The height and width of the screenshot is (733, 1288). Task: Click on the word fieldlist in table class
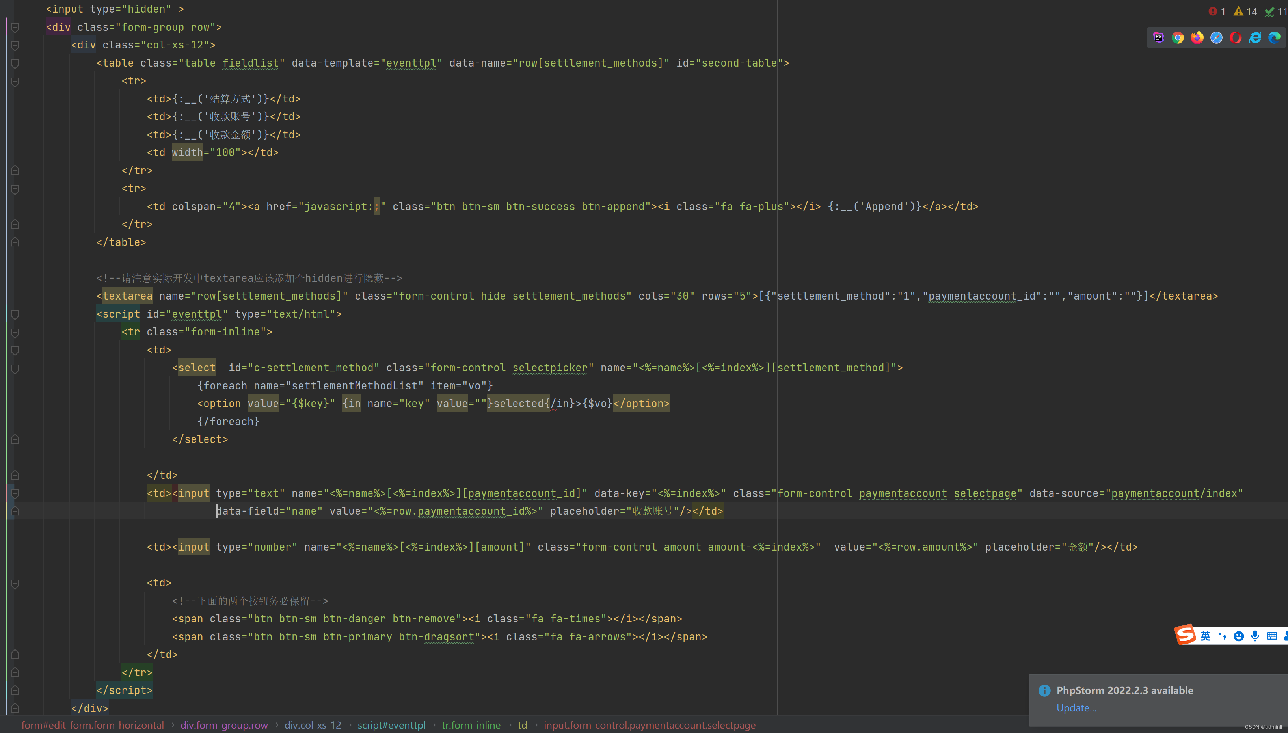pyautogui.click(x=250, y=63)
